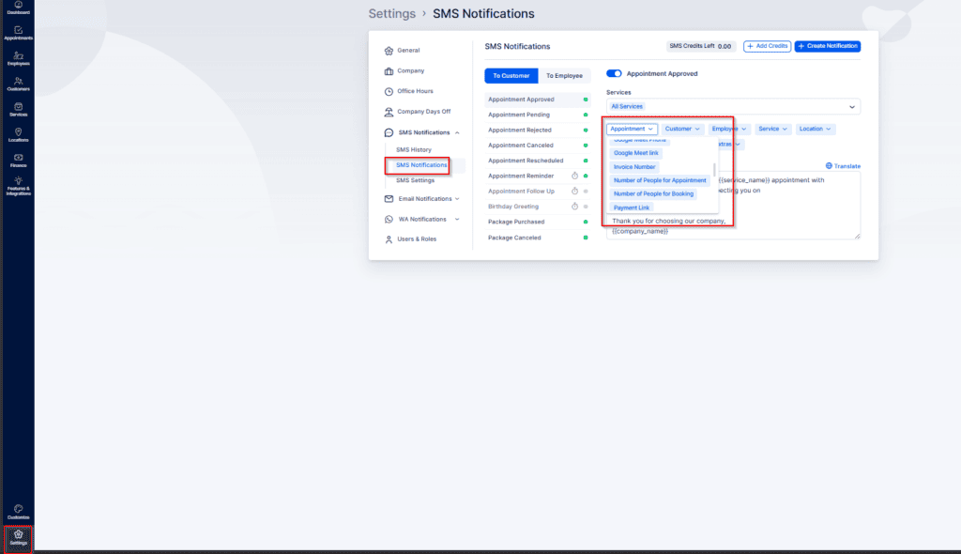The width and height of the screenshot is (961, 554).
Task: Click the timer icon for Appointment Follow Up
Action: tap(575, 192)
